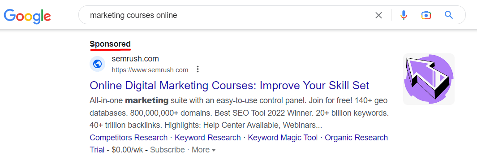Open 'Online Digital Marketing Courses' ad headline
477x165 pixels.
click(x=229, y=85)
